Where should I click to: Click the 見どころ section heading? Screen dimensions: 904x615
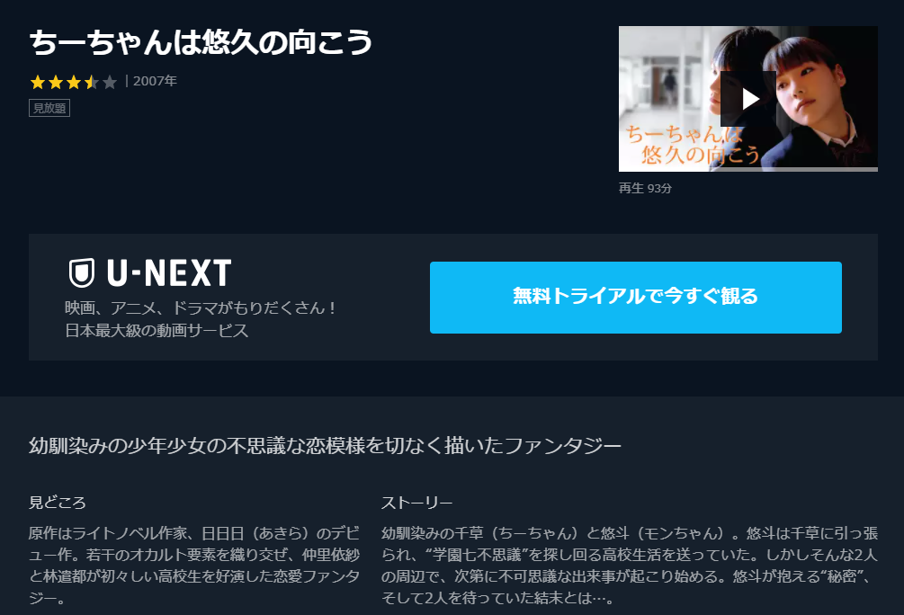[57, 503]
